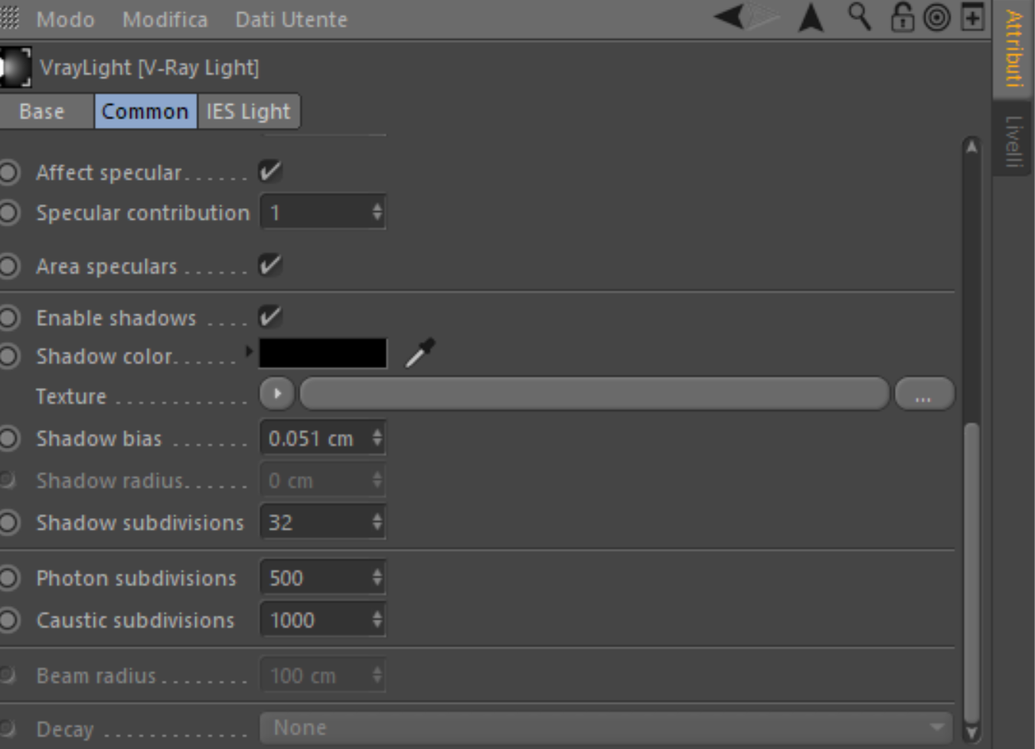Open the magnifier search icon
The height and width of the screenshot is (749, 1035).
(860, 16)
